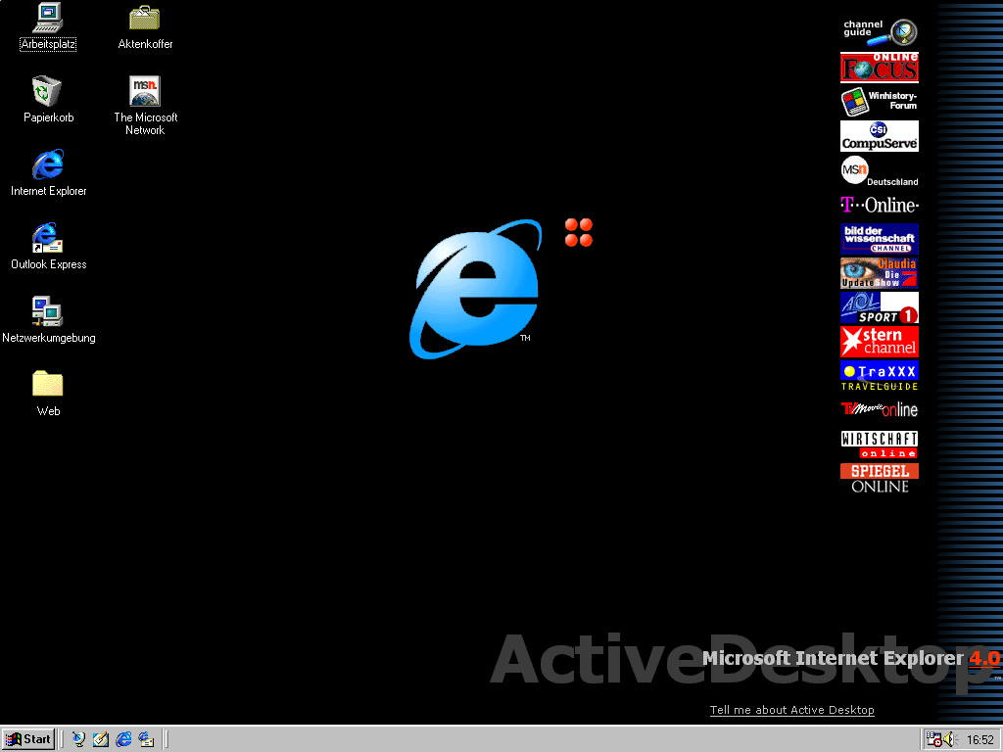
Task: Open the Focus Online channel
Action: click(879, 67)
